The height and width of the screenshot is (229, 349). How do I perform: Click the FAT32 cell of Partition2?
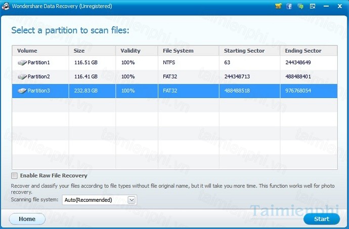[170, 76]
